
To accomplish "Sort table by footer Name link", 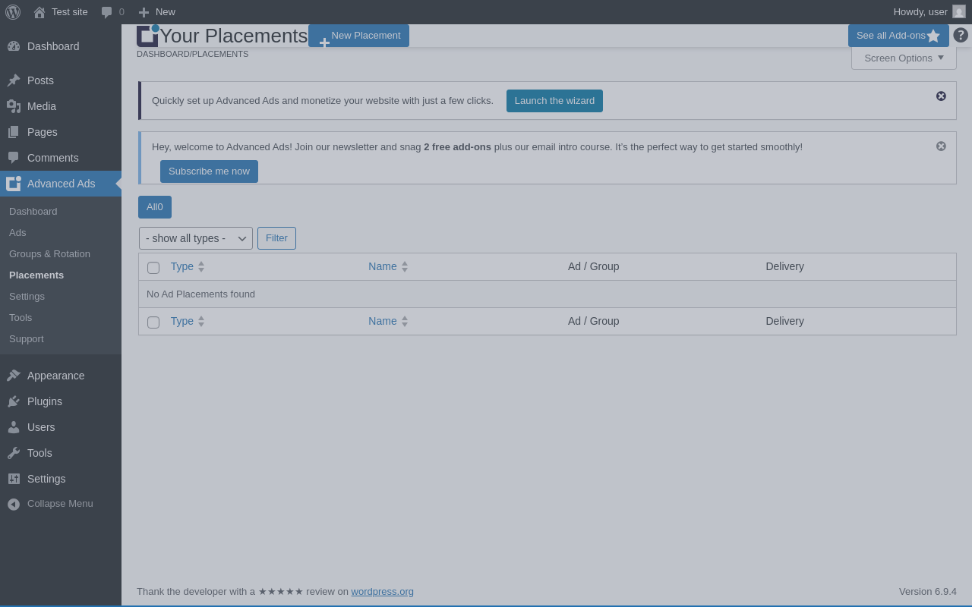I will tap(383, 321).
